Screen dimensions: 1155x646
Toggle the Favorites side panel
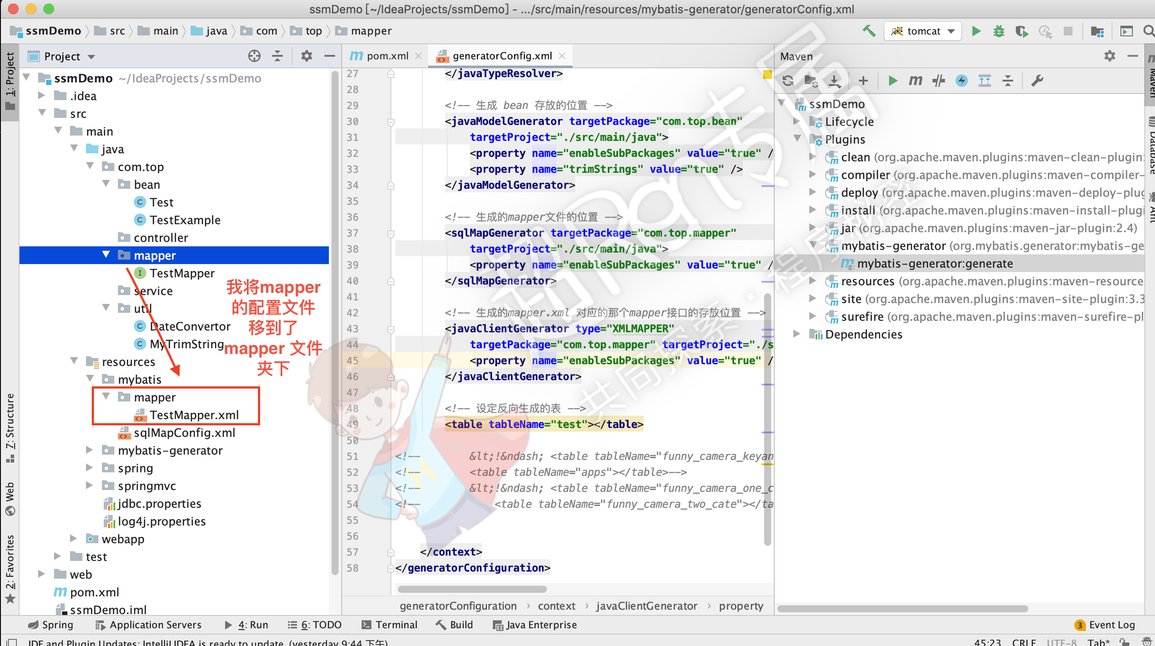[x=10, y=569]
